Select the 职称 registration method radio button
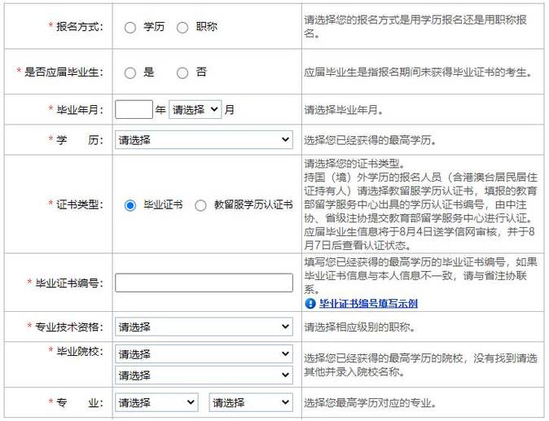The width and height of the screenshot is (549, 421). (182, 28)
